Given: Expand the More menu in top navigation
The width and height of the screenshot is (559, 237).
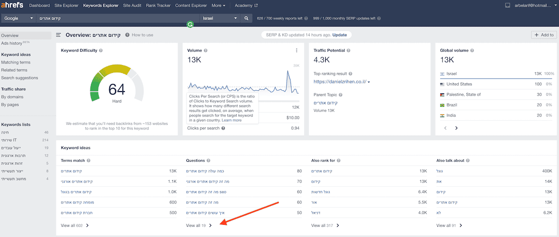Looking at the screenshot, I should coord(218,6).
